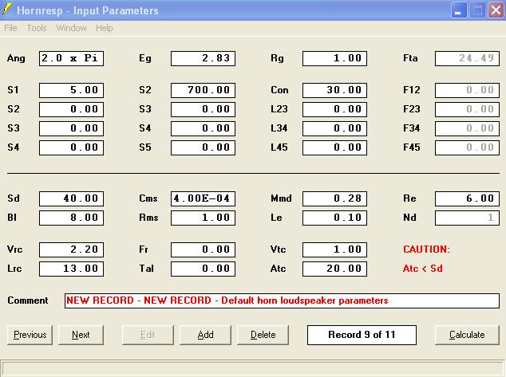Click the Con label

click(x=279, y=90)
